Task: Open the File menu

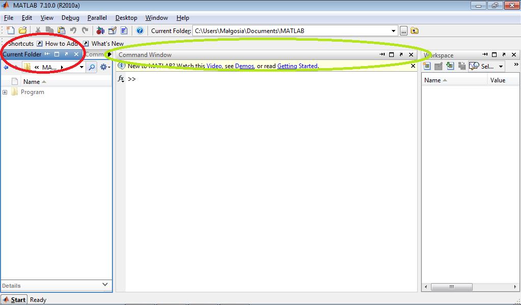Action: [9, 18]
